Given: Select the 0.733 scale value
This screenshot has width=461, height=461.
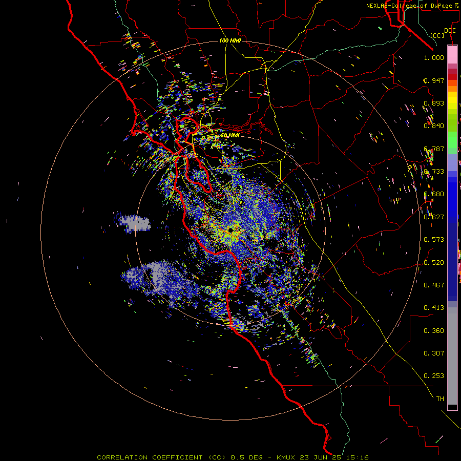Looking at the screenshot, I should tap(434, 172).
